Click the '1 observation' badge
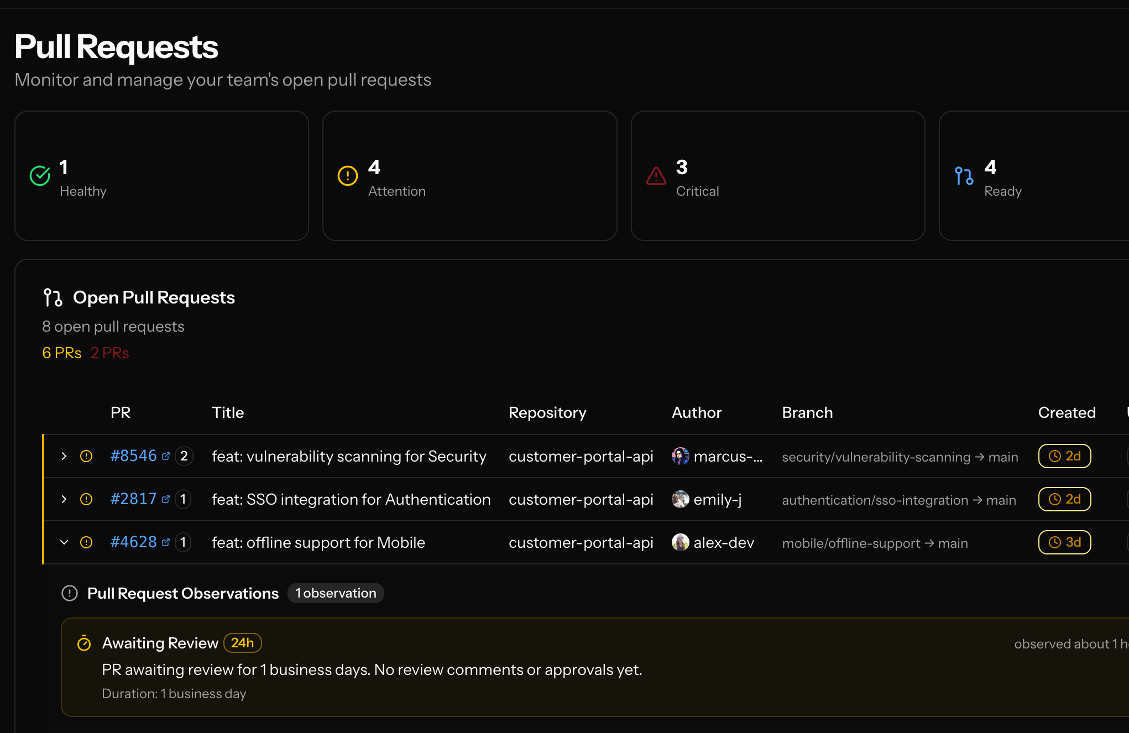The height and width of the screenshot is (733, 1129). 336,593
